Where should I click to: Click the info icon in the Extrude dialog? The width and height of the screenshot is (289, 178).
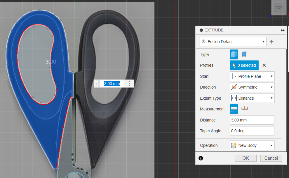200,158
